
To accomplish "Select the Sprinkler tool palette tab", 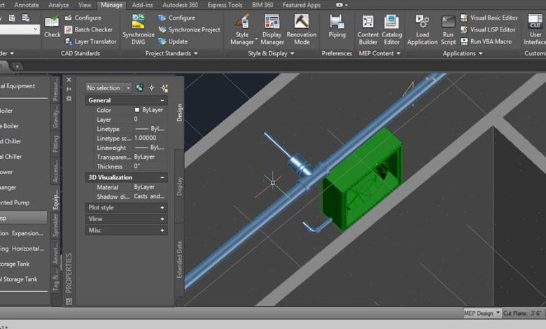I will [56, 225].
